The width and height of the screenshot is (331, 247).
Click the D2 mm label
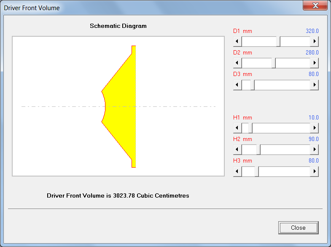coord(242,53)
